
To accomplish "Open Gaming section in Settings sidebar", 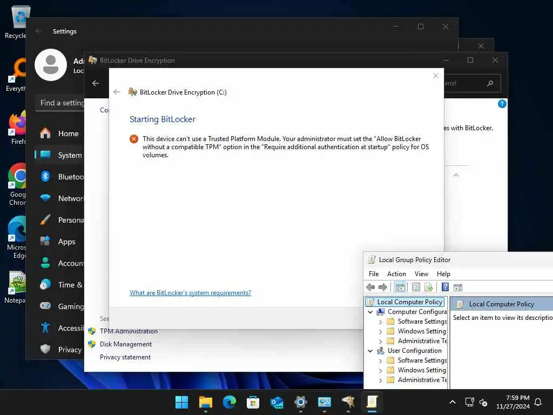I will pos(59,306).
